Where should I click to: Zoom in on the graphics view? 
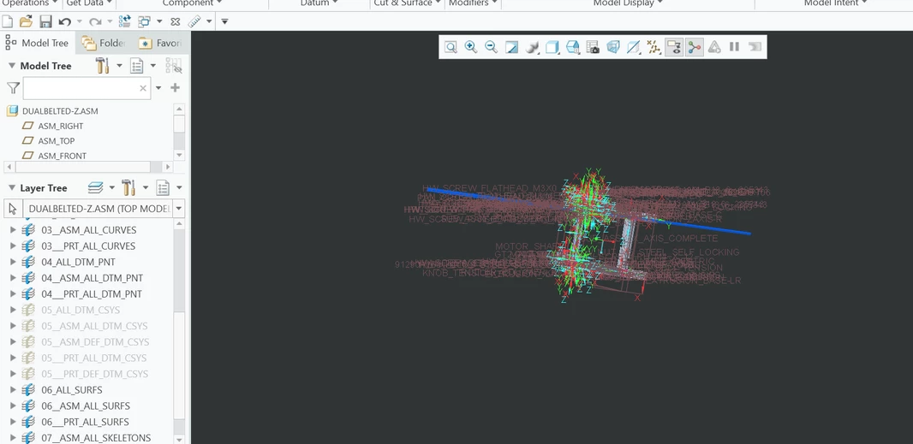(x=471, y=47)
